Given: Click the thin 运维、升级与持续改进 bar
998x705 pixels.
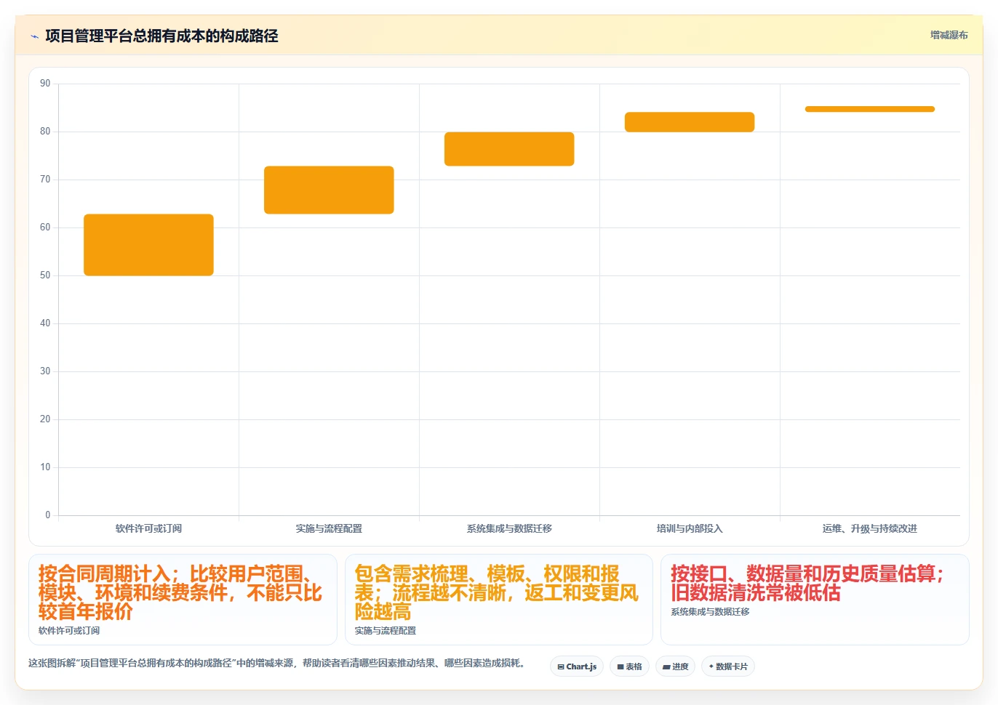Looking at the screenshot, I should [870, 109].
